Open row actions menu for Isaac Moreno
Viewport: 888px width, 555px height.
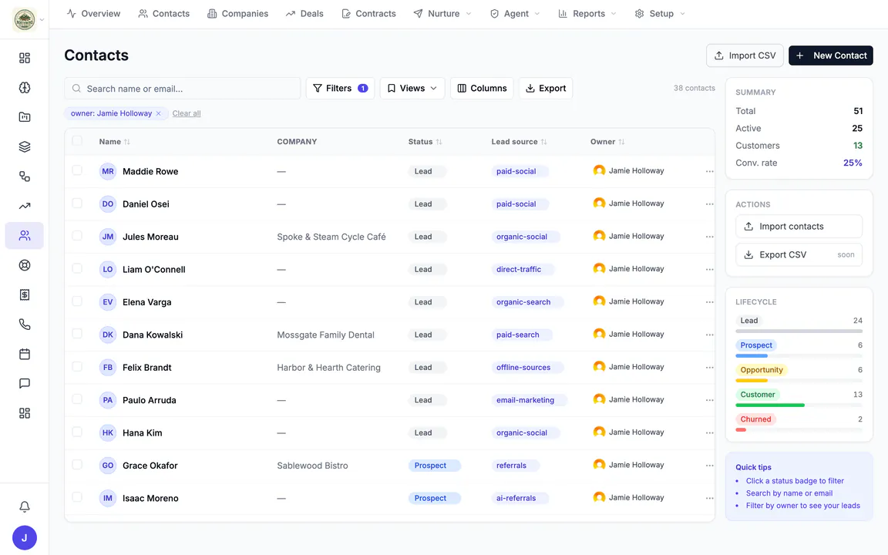click(x=709, y=499)
